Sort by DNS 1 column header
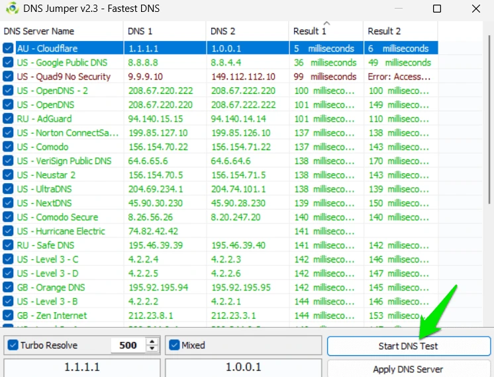The width and height of the screenshot is (494, 377). (x=165, y=31)
